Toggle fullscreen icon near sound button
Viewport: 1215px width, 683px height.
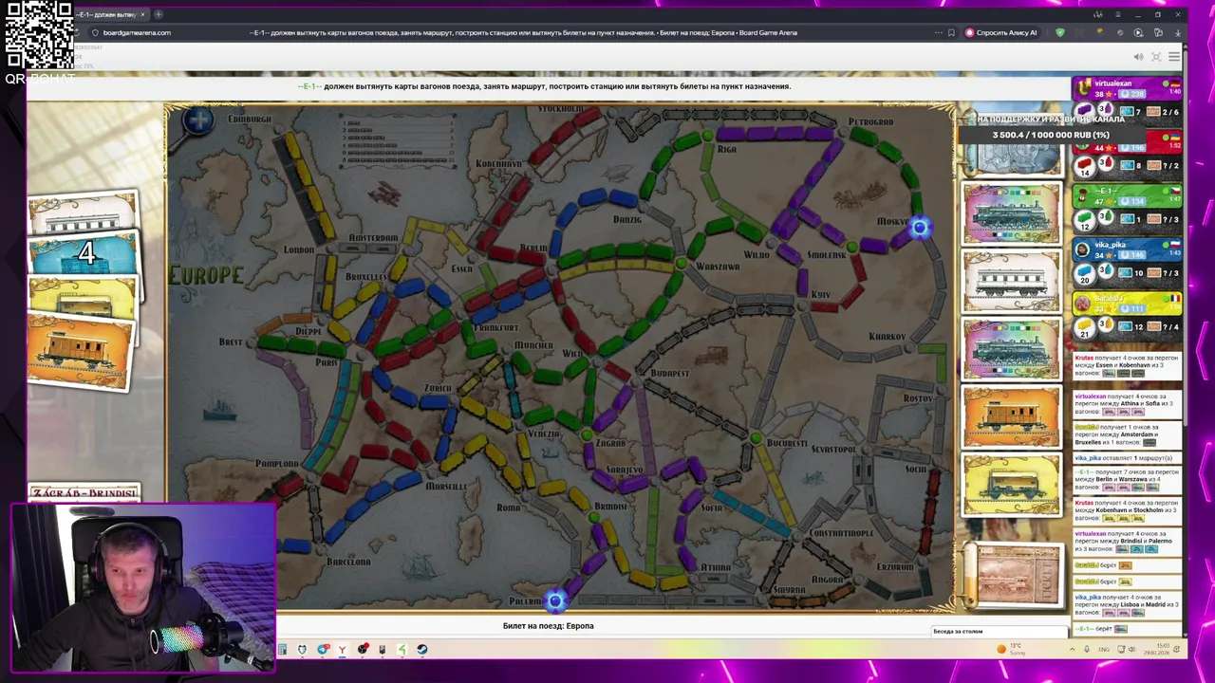point(1156,57)
